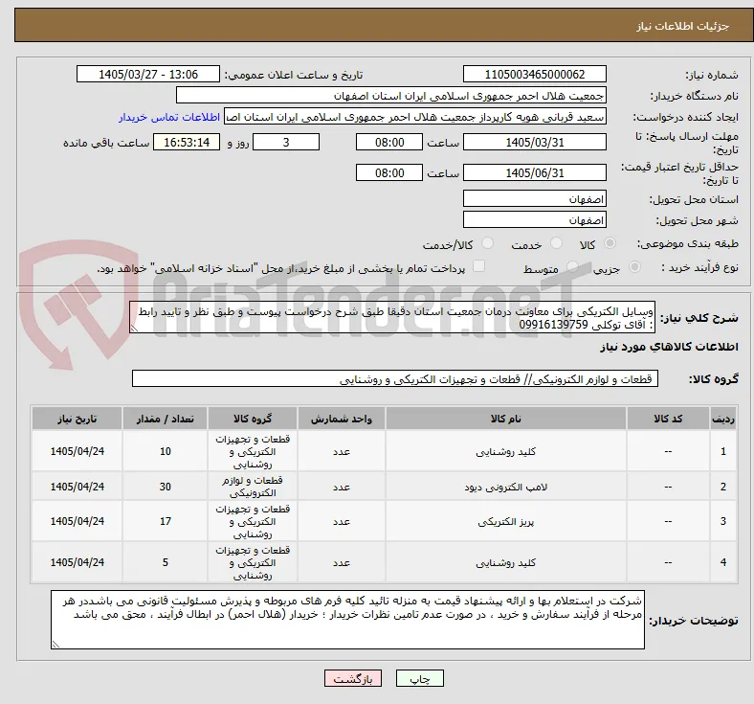This screenshot has width=754, height=704.
Task: Click the شرح کلی نیاز description textarea
Action: point(392,317)
